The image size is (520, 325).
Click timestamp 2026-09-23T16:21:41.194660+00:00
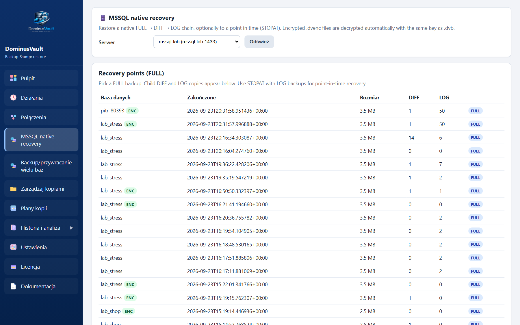(227, 205)
